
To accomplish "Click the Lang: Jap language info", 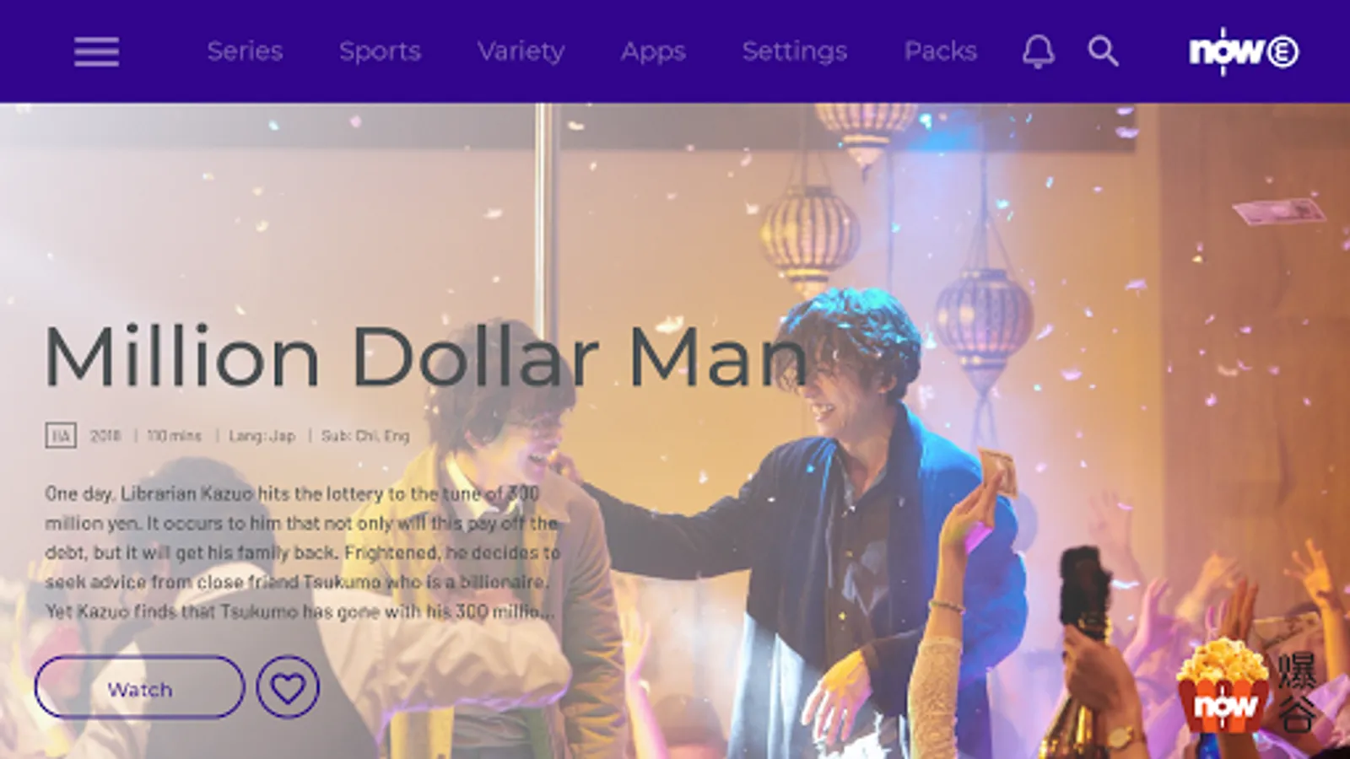I will (x=262, y=435).
